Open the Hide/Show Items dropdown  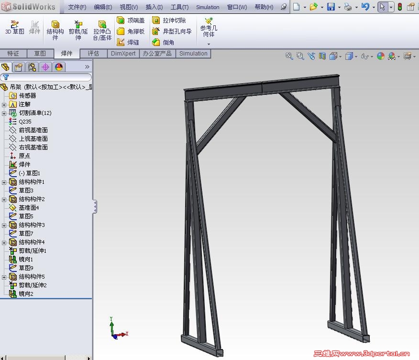point(372,56)
